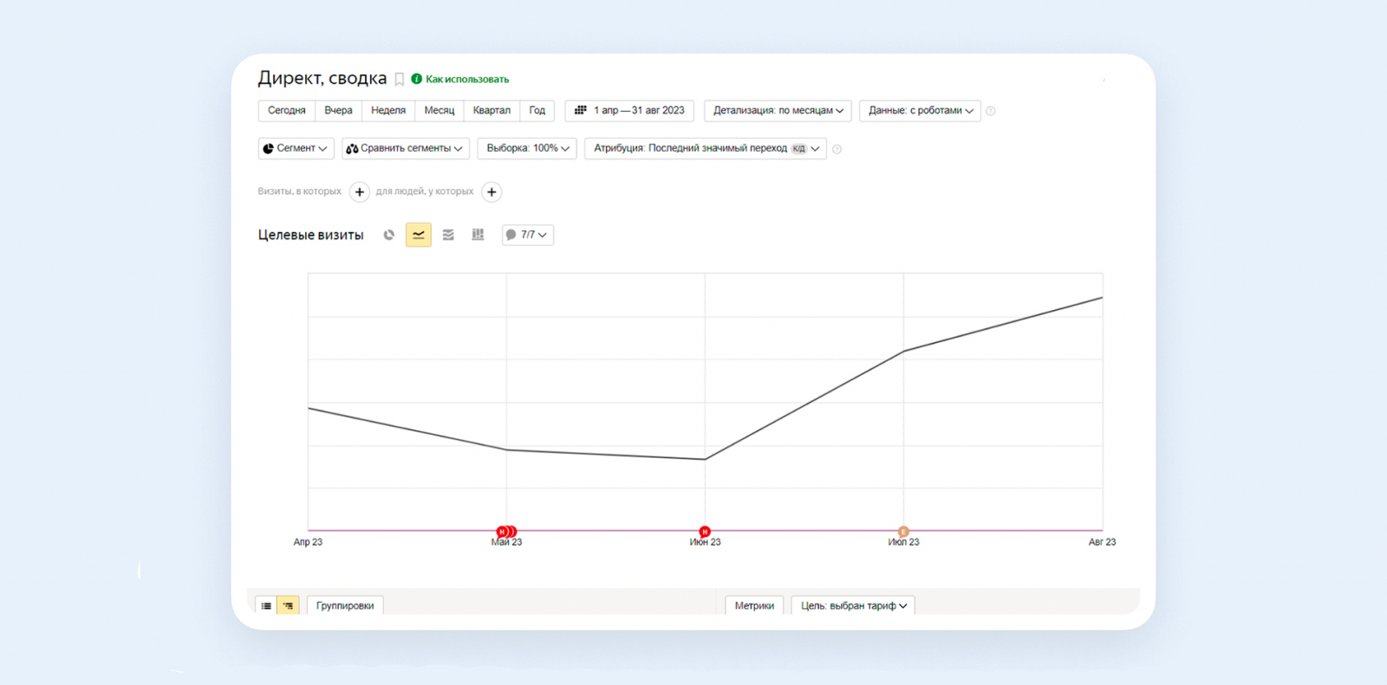Switch table to flat list view
This screenshot has width=1387, height=685.
coord(266,605)
